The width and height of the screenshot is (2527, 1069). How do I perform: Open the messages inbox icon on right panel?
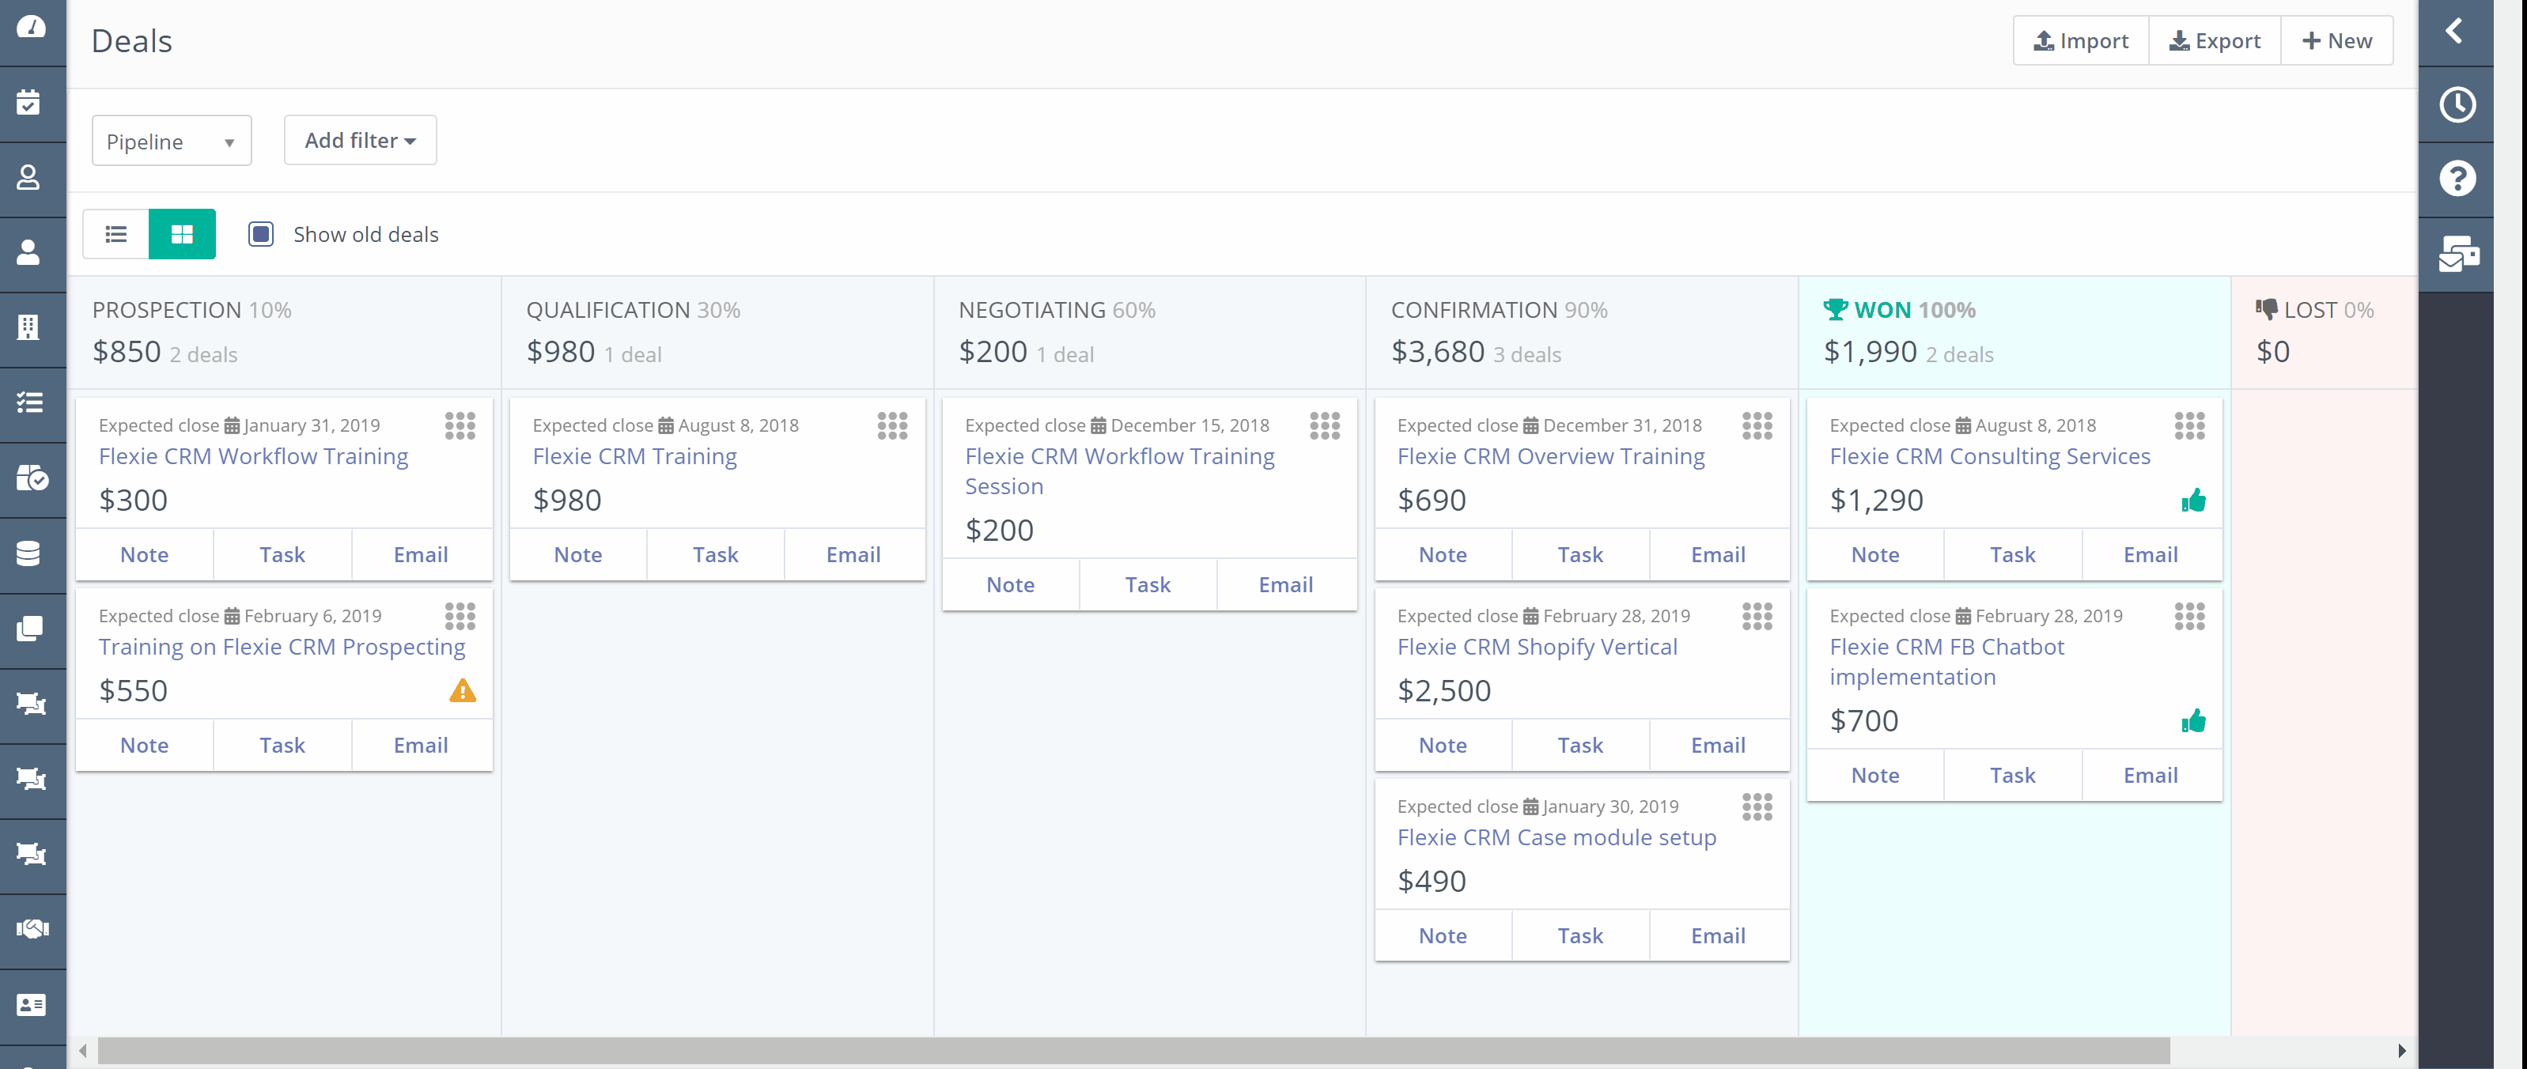pyautogui.click(x=2458, y=254)
